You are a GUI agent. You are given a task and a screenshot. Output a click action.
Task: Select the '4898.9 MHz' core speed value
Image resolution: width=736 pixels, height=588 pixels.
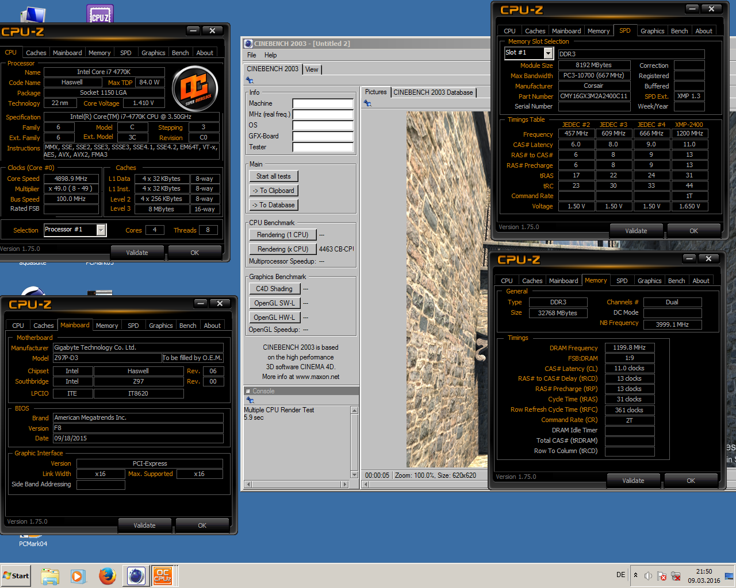[x=71, y=179]
